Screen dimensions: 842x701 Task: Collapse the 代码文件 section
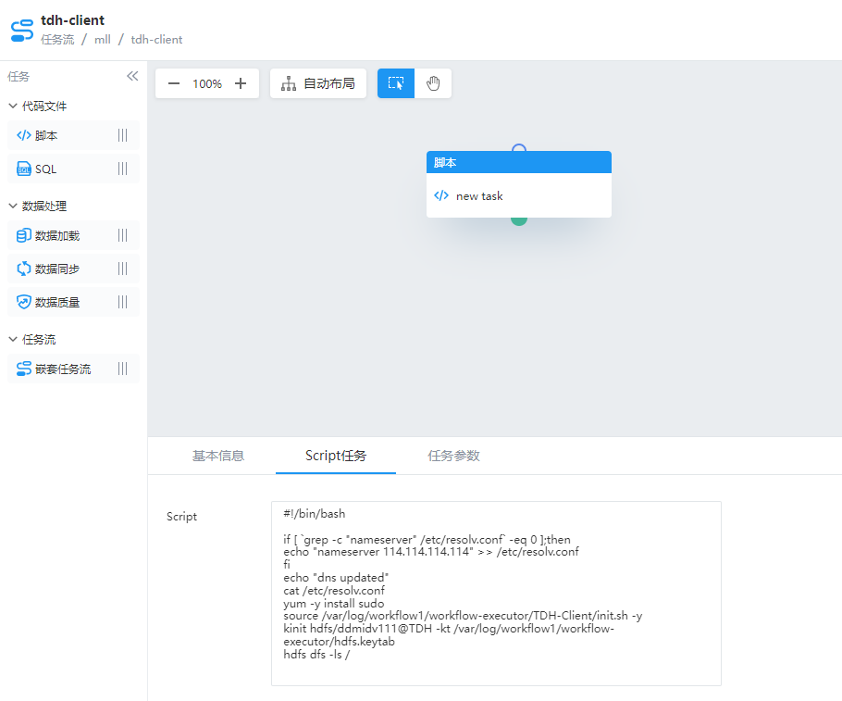[13, 106]
